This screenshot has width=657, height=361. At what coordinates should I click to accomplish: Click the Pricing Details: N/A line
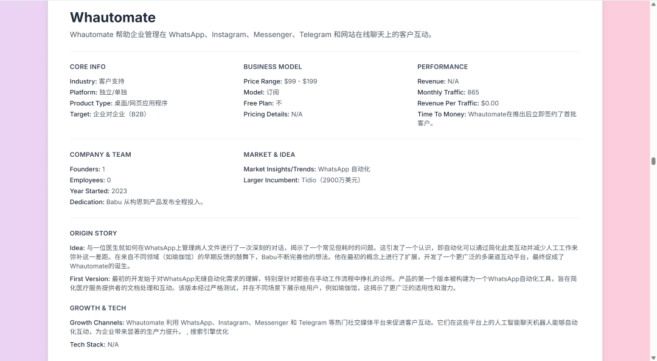click(273, 114)
